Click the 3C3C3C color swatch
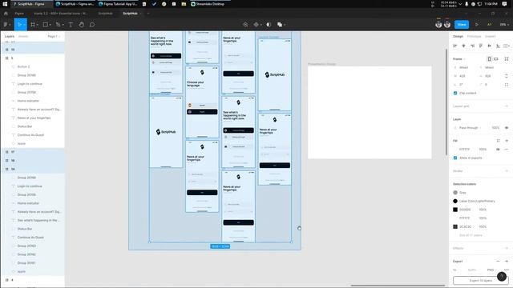This screenshot has height=288, width=513. [x=455, y=226]
